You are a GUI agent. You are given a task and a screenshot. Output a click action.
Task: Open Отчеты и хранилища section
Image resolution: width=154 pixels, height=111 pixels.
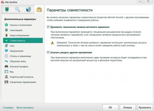(x=23, y=56)
